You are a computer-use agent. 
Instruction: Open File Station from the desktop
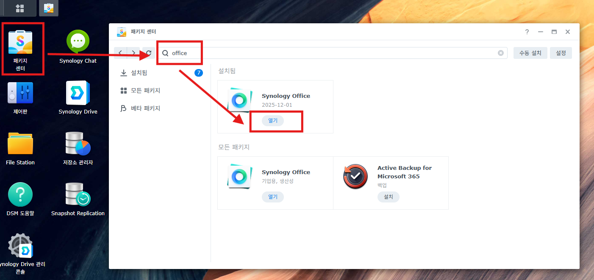click(20, 143)
